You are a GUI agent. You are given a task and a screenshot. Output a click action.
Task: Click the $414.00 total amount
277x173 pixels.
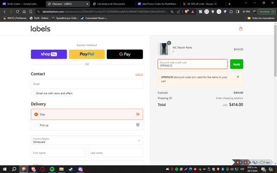tap(236, 105)
